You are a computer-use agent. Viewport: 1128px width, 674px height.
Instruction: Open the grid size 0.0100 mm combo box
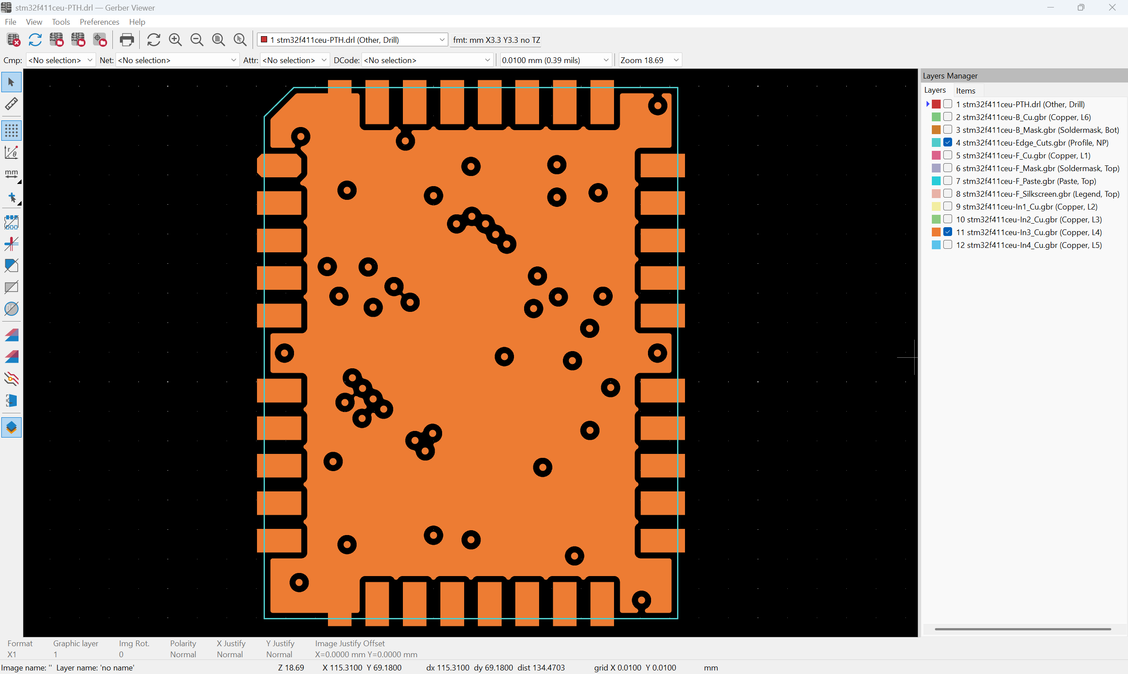(555, 60)
